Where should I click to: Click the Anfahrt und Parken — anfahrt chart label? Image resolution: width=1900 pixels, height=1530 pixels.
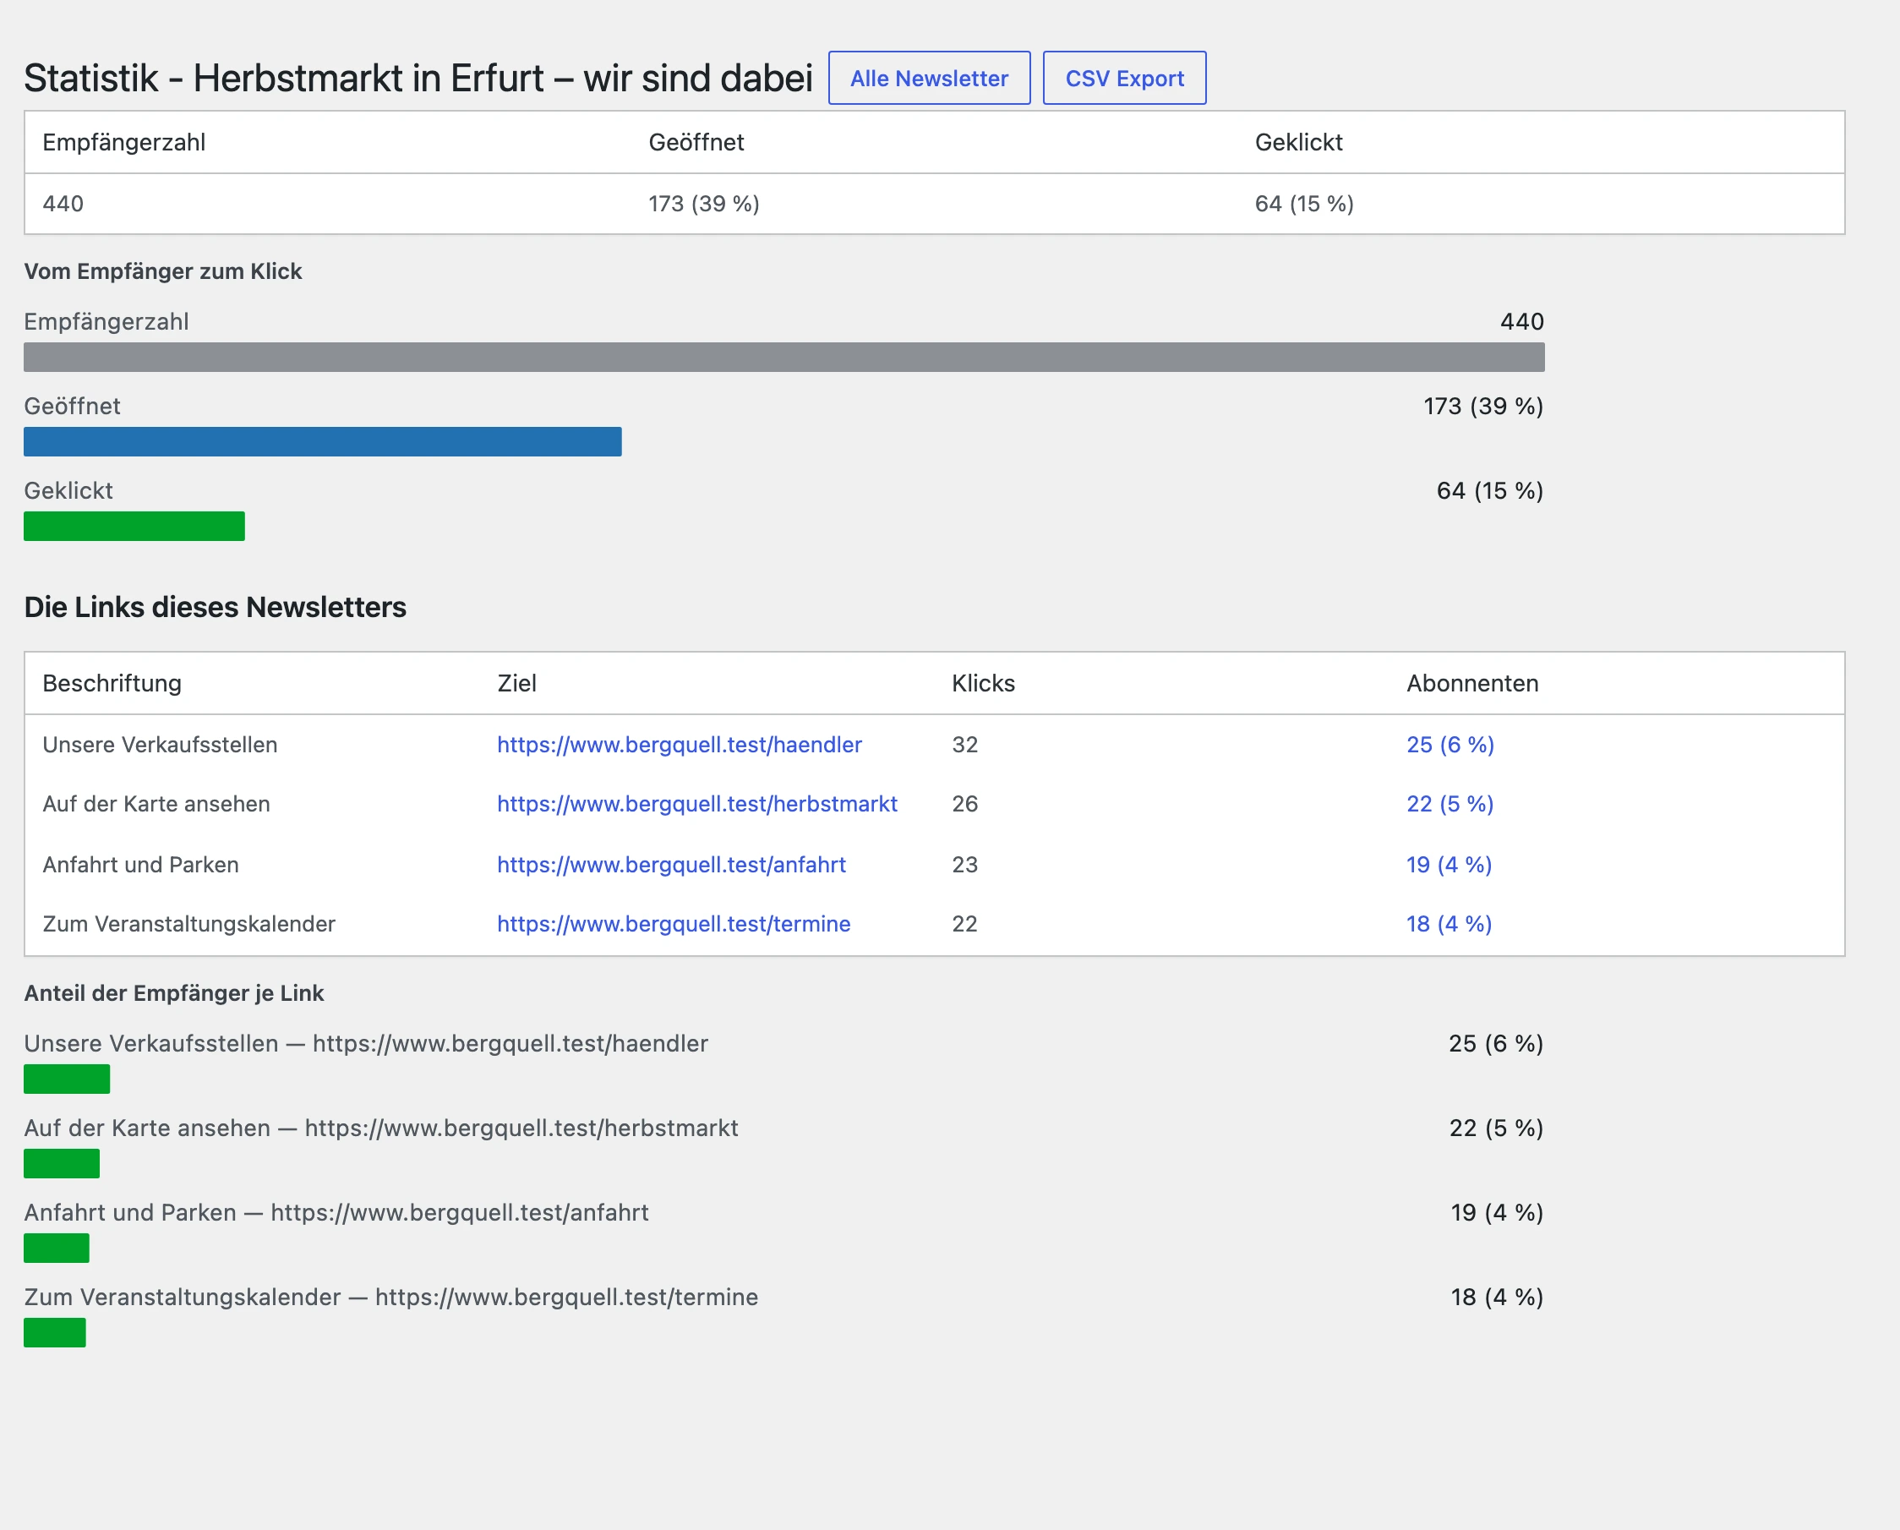point(336,1213)
